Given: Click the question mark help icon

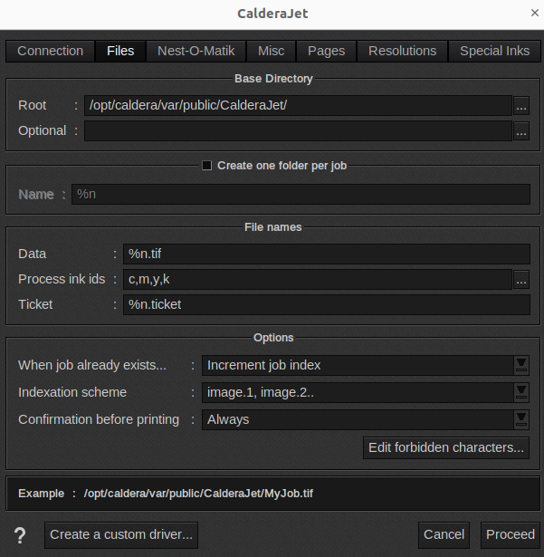Looking at the screenshot, I should pyautogui.click(x=20, y=535).
